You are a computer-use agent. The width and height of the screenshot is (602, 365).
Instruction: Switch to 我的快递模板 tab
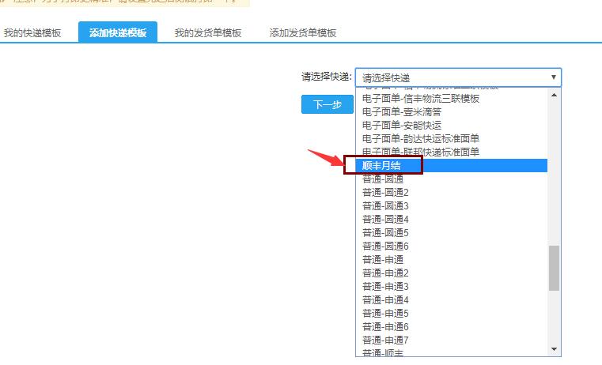click(32, 33)
